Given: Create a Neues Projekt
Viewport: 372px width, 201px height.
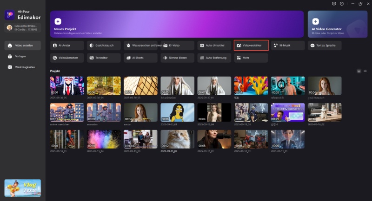Looking at the screenshot, I should (177, 24).
